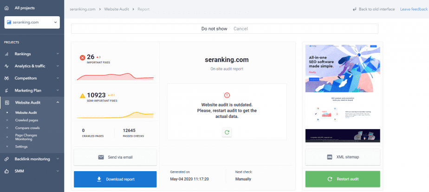The height and width of the screenshot is (192, 429).
Task: Click the Marketing Plan checklist icon
Action: [6, 91]
